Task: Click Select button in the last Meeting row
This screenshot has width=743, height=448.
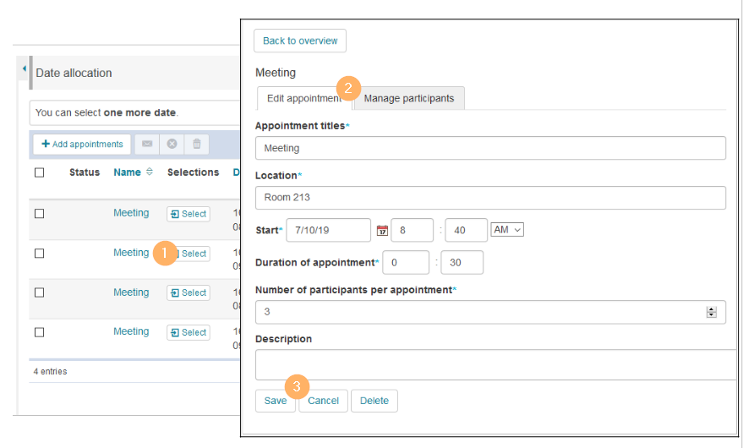Action: 188,332
